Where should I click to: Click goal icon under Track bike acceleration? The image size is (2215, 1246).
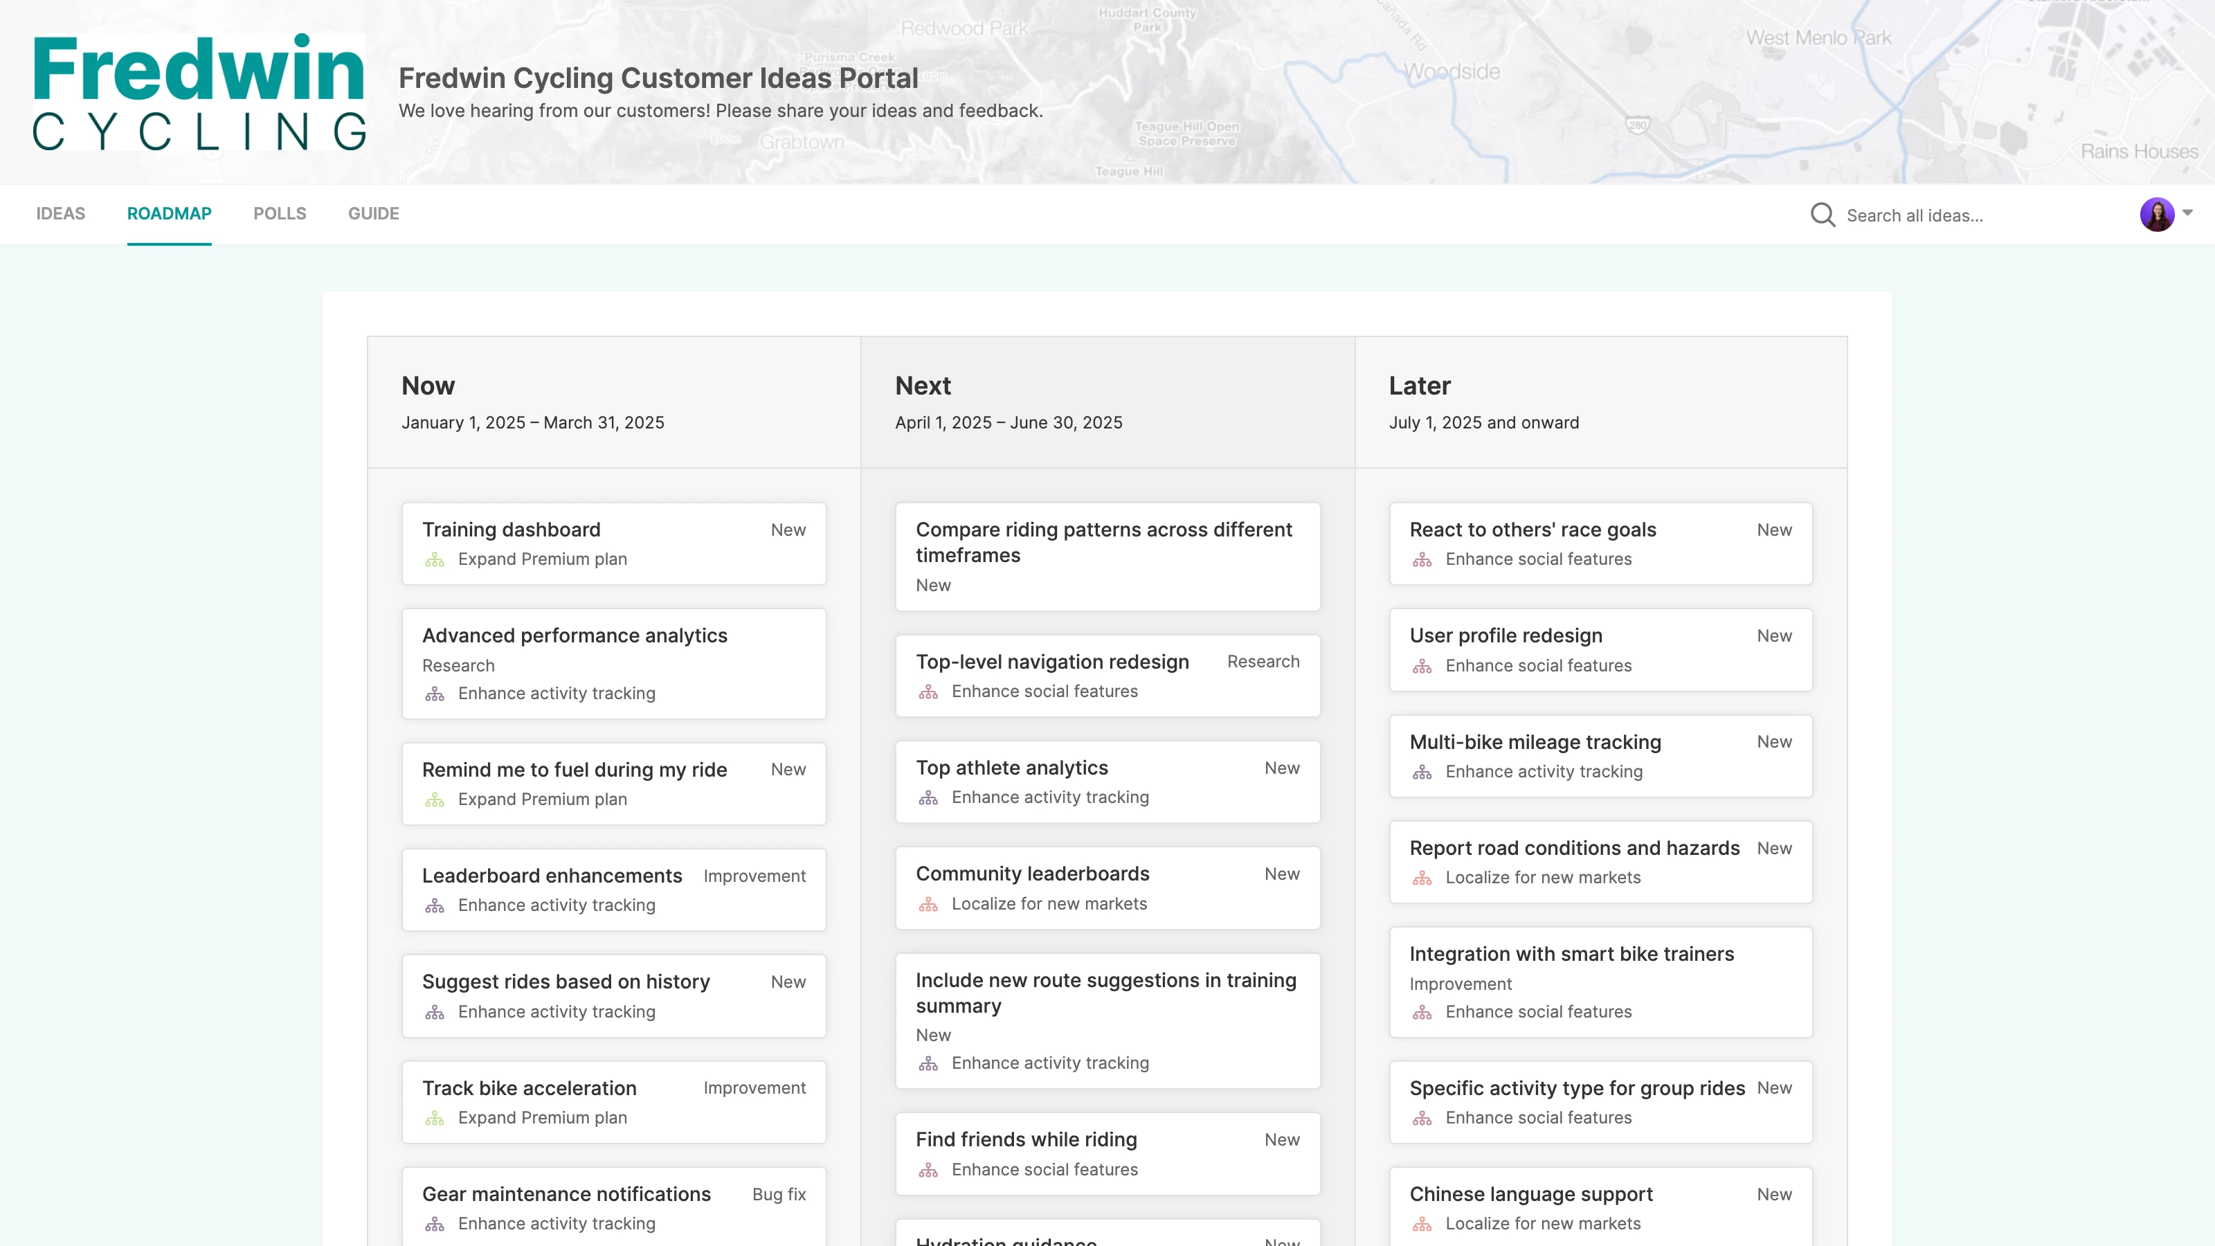click(x=434, y=1118)
